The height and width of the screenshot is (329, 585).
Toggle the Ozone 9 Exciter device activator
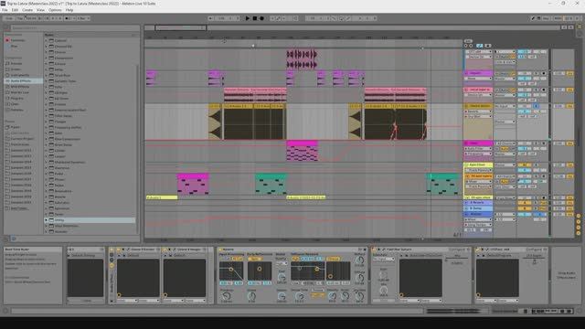[118, 249]
